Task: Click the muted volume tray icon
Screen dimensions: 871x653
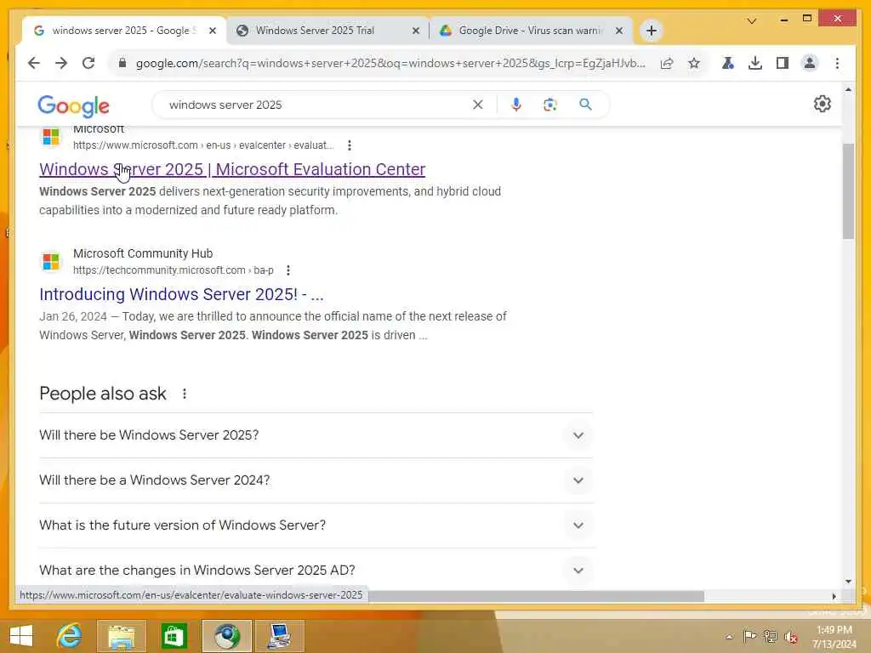Action: [x=790, y=637]
